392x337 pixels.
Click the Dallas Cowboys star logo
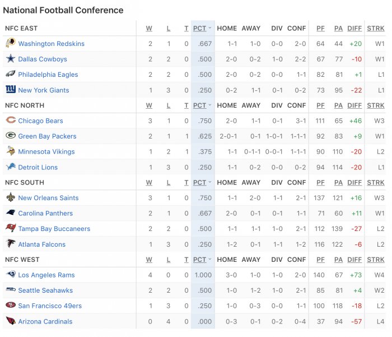11,58
